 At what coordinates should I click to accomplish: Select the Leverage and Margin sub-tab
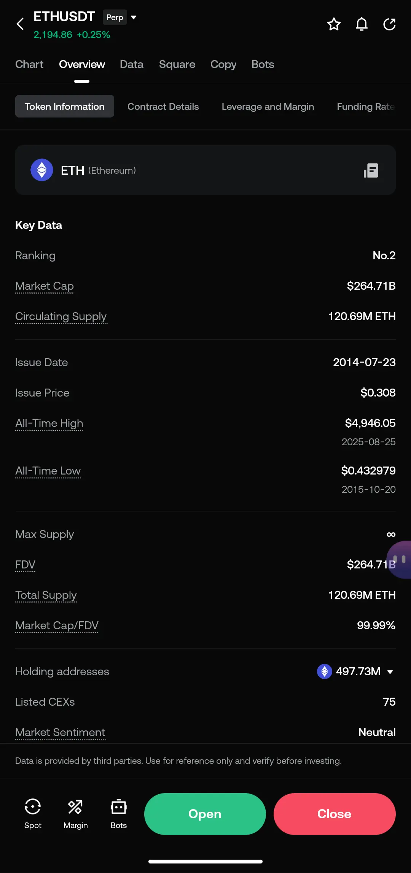268,106
